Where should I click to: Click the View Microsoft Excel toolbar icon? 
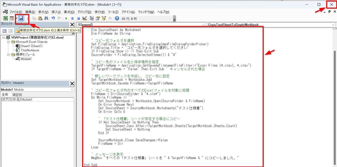[5, 18]
